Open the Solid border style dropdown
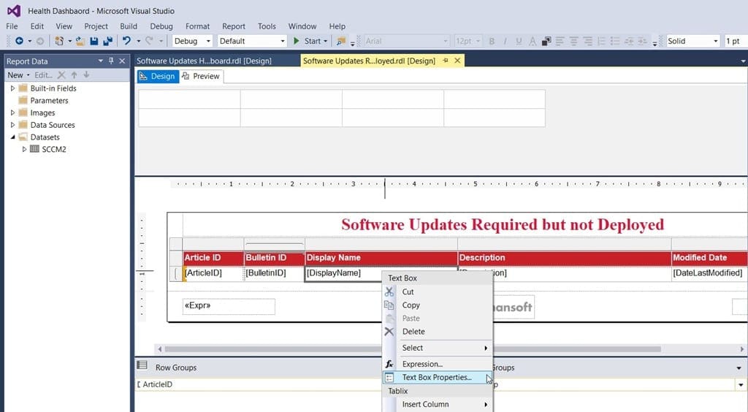The height and width of the screenshot is (412, 748). pos(692,41)
